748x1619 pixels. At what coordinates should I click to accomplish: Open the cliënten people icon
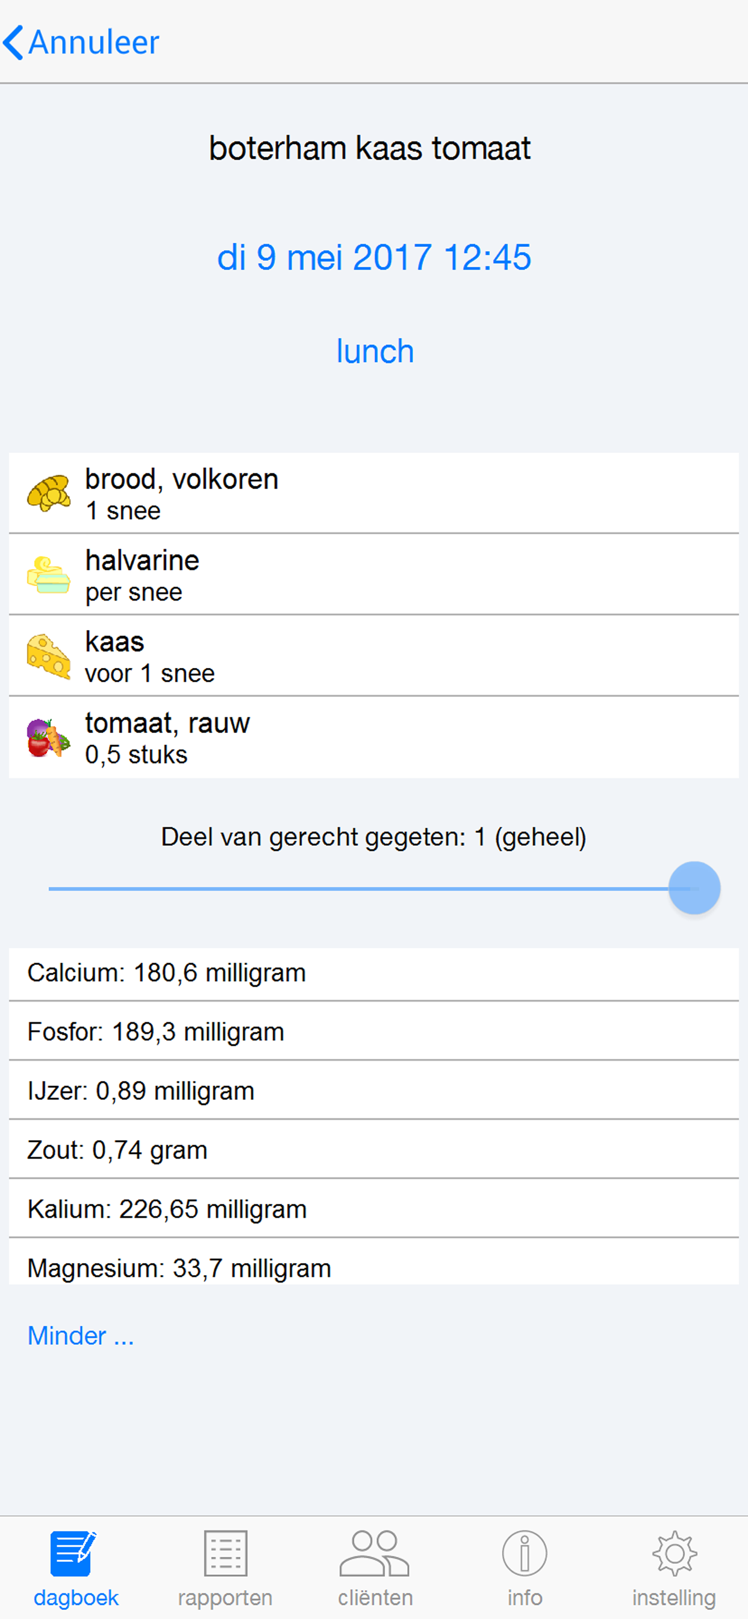[375, 1553]
